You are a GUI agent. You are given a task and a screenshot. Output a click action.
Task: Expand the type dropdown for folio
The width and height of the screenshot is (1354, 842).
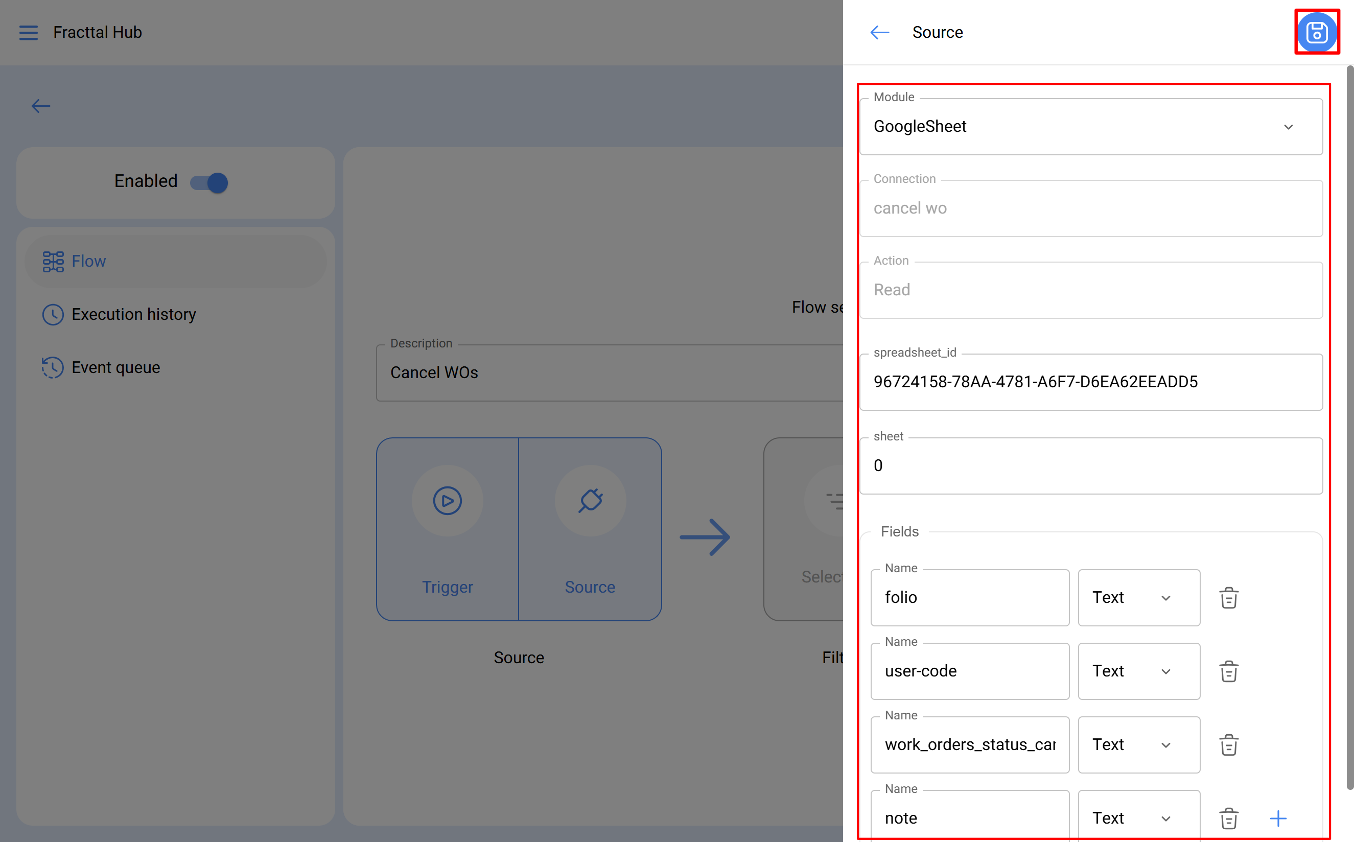point(1138,598)
